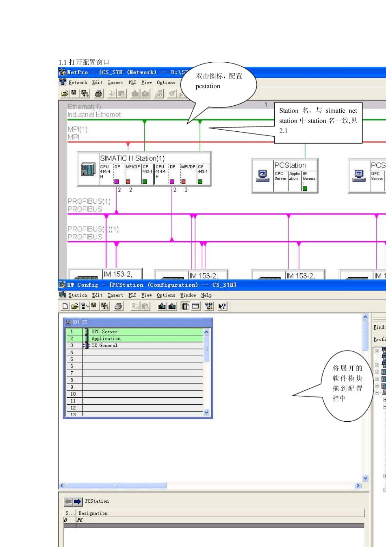This screenshot has height=547, width=386.
Task: Expand fourth plus node in catalog tree
Action: [377, 379]
